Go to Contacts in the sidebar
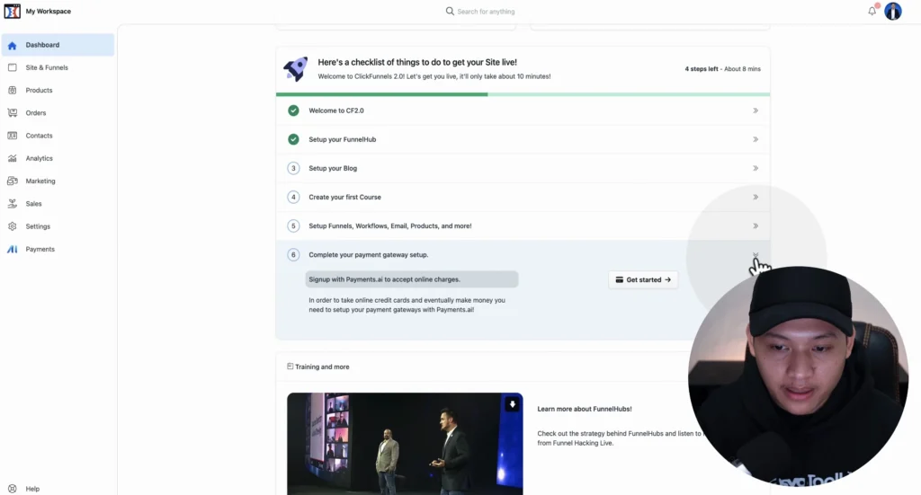This screenshot has height=495, width=921. click(39, 136)
